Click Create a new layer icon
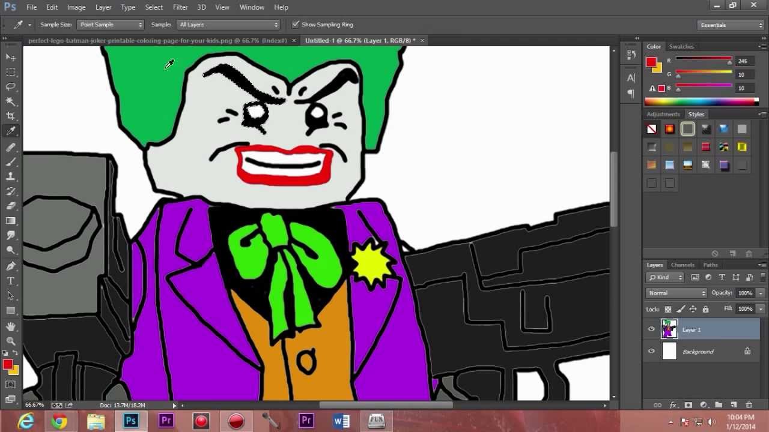The height and width of the screenshot is (432, 769). pos(734,405)
